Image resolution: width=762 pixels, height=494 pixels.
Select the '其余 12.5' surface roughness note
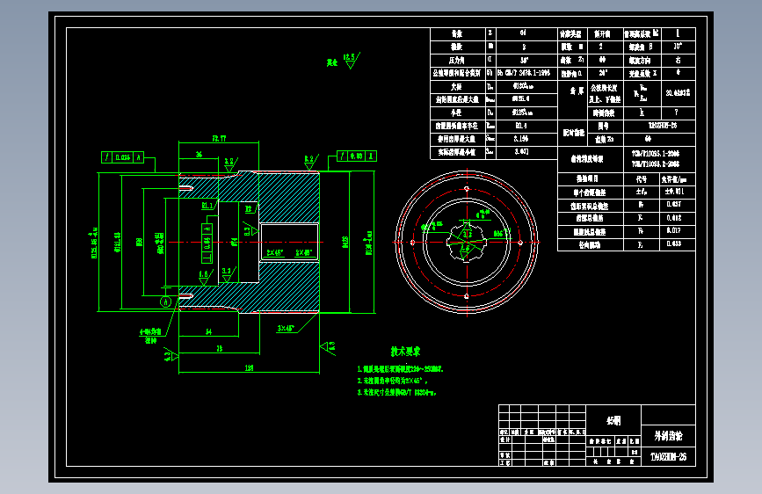click(x=343, y=61)
